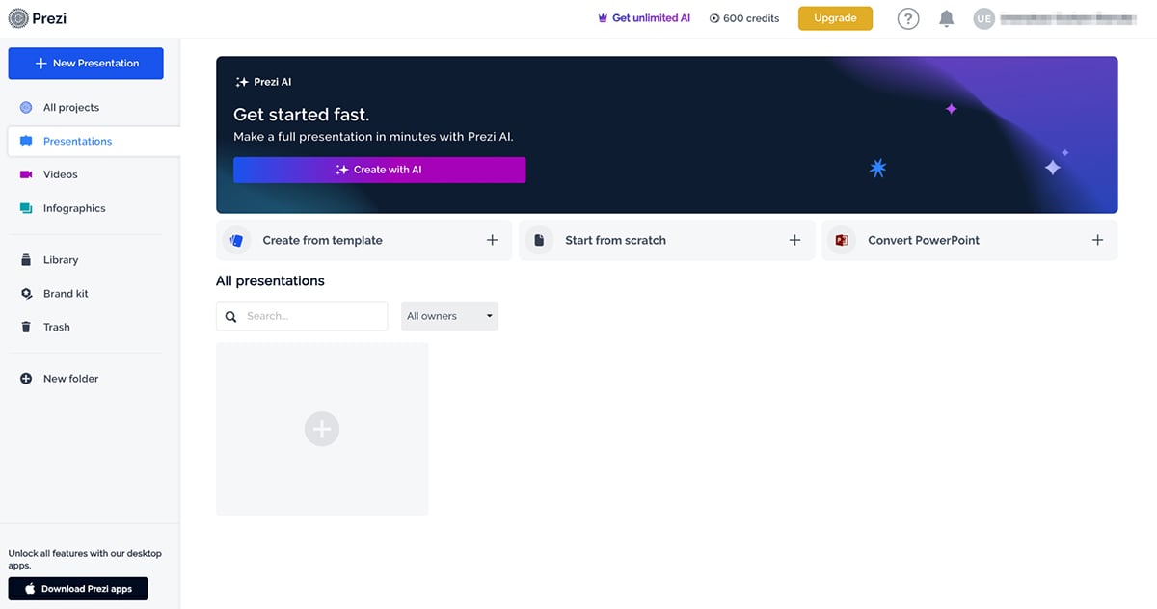The width and height of the screenshot is (1157, 609).
Task: Click the Library icon in sidebar
Action: (x=26, y=260)
